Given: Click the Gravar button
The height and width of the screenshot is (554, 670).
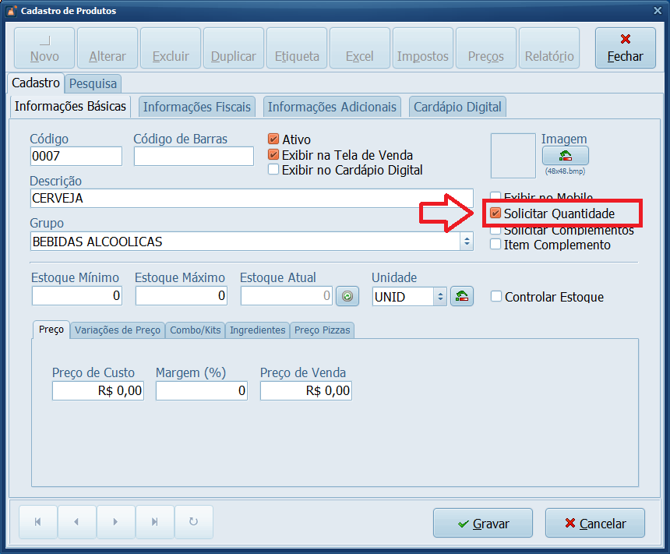Looking at the screenshot, I should pyautogui.click(x=482, y=523).
